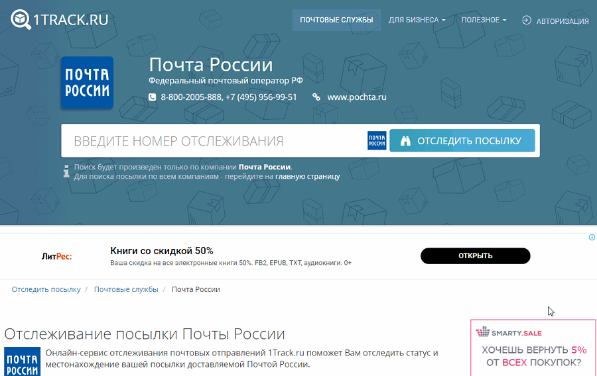Click the Smarty.Sale cart logo
The height and width of the screenshot is (376, 597).
tap(483, 332)
